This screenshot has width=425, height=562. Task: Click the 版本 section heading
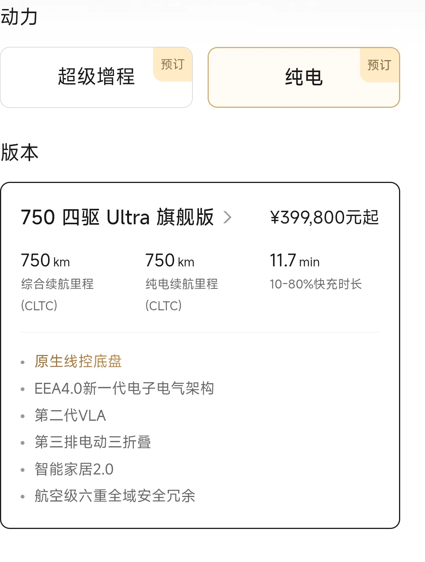pyautogui.click(x=20, y=153)
